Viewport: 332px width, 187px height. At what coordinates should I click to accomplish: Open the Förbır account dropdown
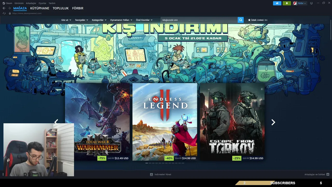[302, 3]
